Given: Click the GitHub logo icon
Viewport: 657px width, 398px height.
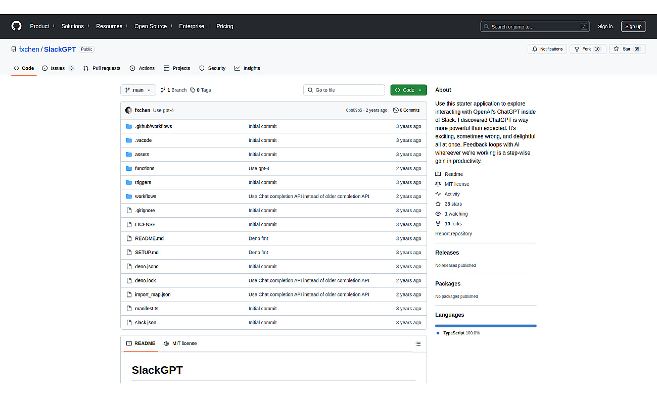Looking at the screenshot, I should point(17,26).
